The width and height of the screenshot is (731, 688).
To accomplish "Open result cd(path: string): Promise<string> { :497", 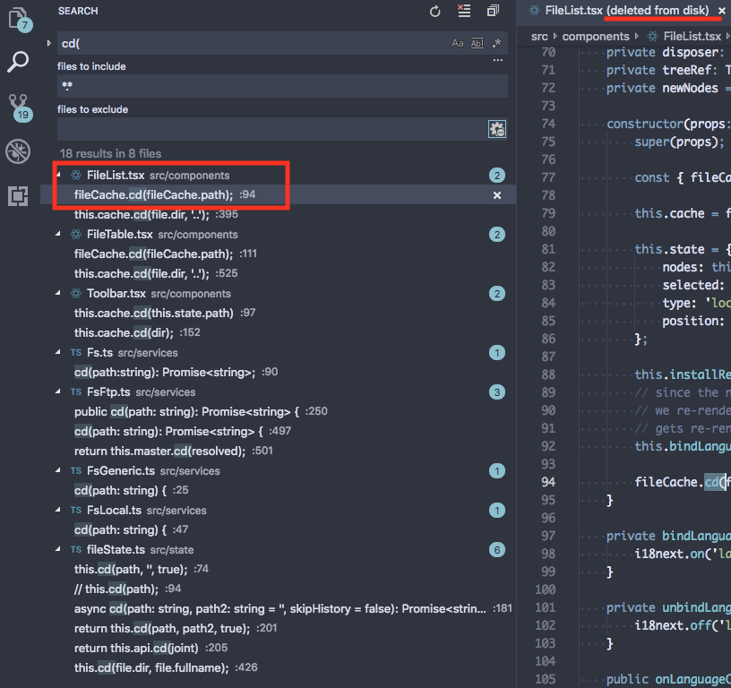I will point(279,431).
